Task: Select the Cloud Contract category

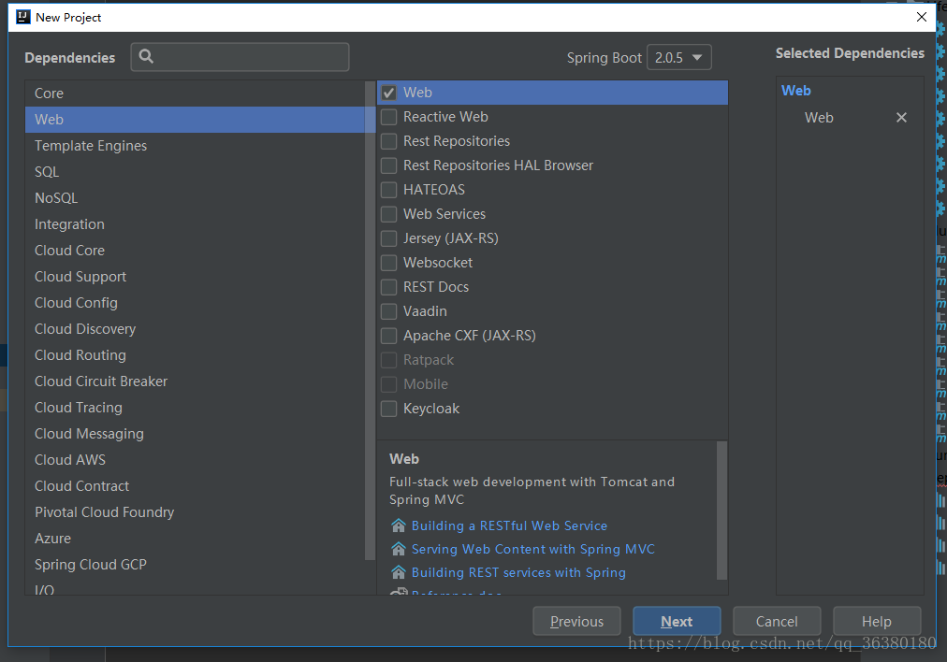Action: point(195,486)
